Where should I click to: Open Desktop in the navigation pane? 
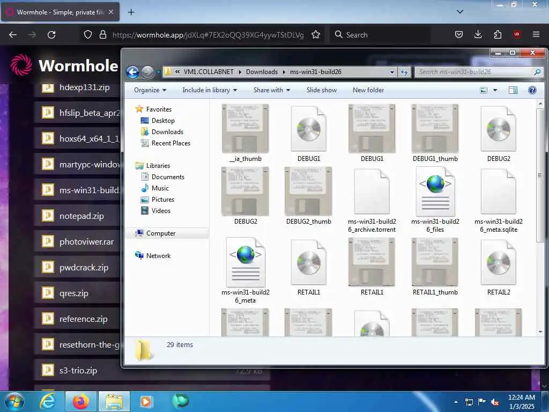pos(158,121)
